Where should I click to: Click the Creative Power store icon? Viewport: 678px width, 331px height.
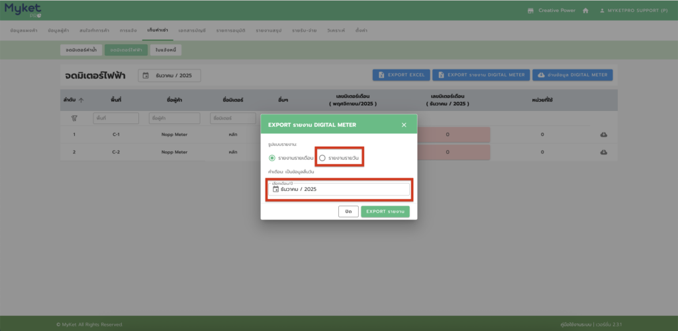(530, 11)
